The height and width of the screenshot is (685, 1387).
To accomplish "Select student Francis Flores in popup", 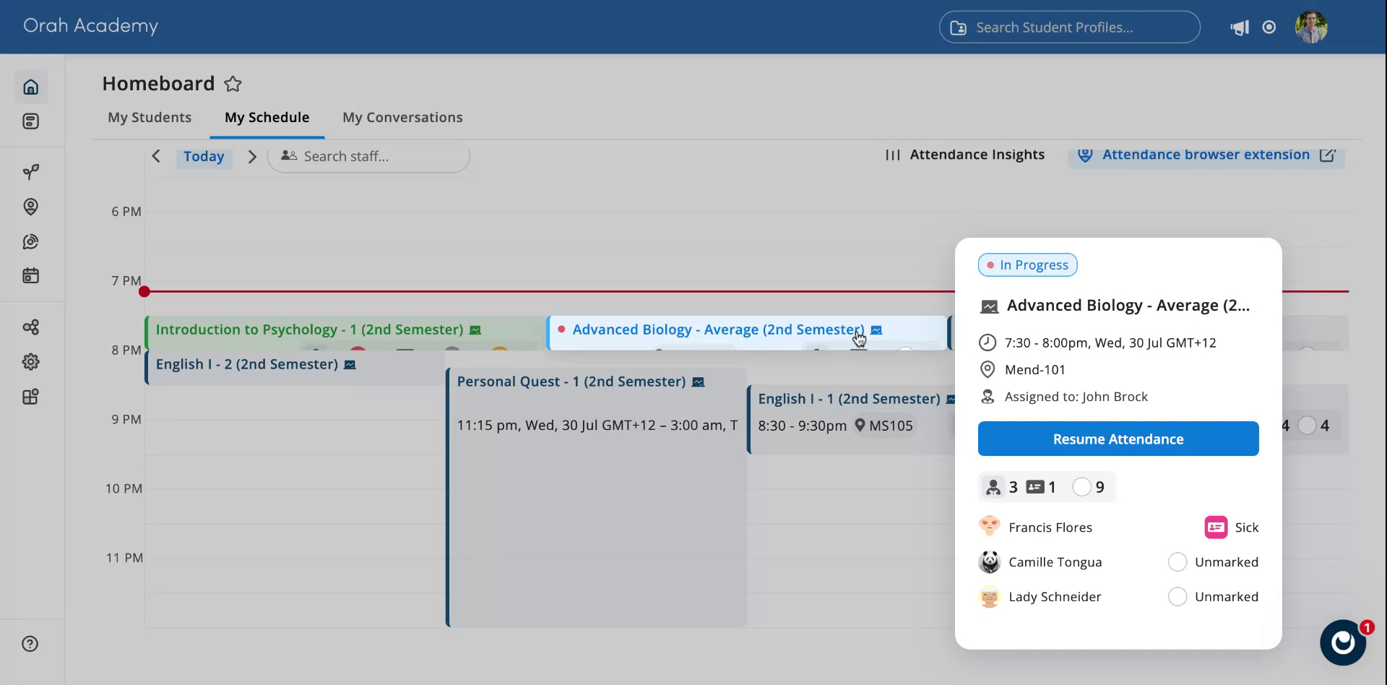I will point(1050,527).
